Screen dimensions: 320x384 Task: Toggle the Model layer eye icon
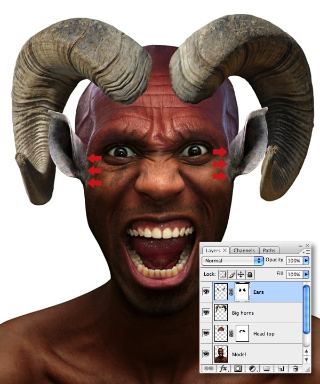(x=206, y=354)
